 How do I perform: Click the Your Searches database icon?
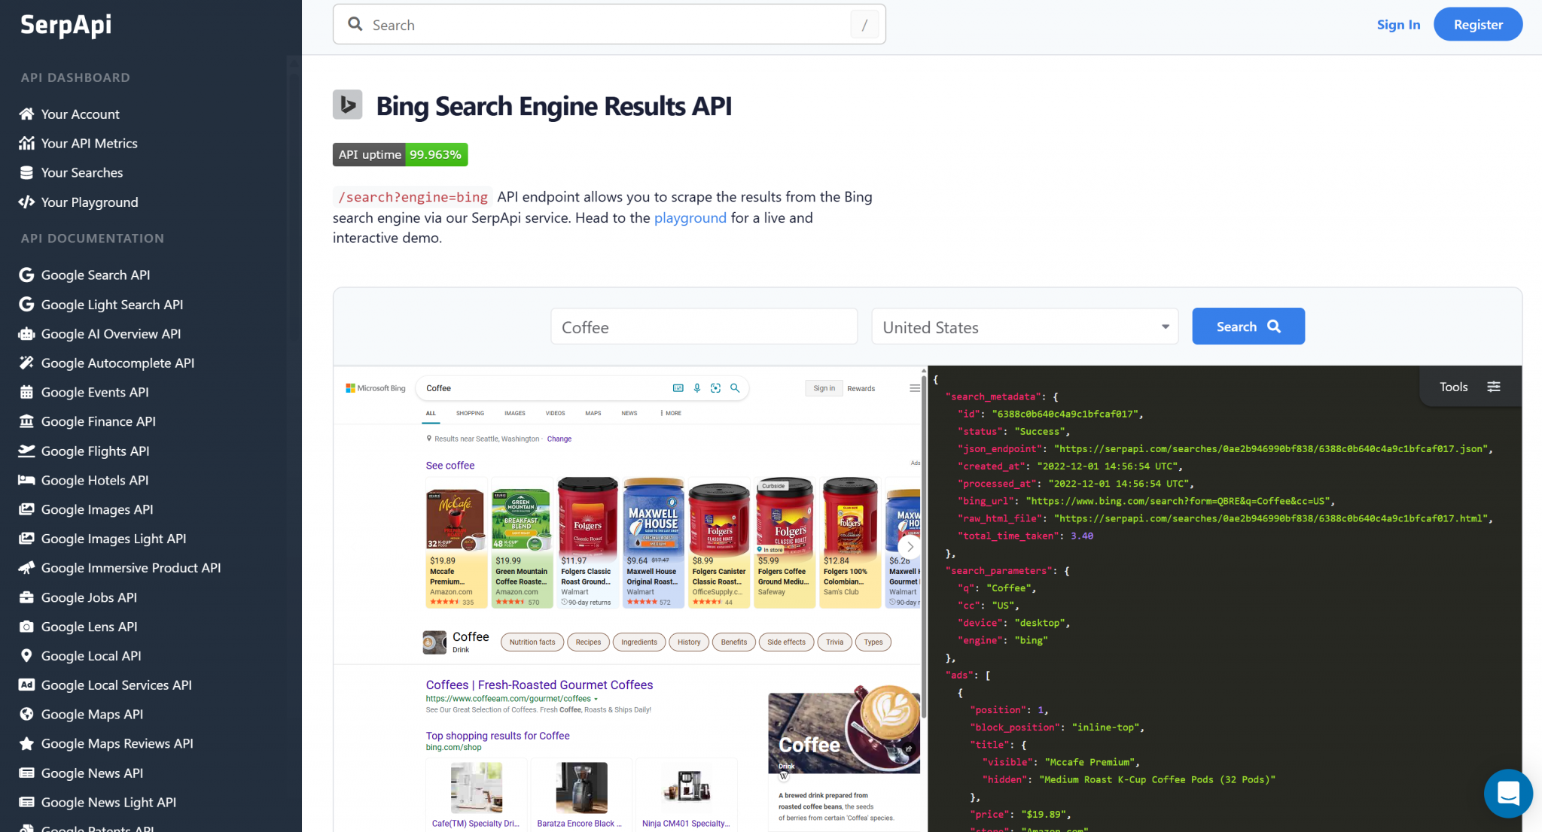[26, 172]
